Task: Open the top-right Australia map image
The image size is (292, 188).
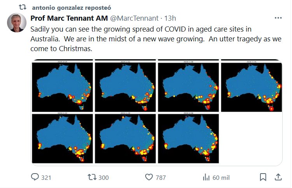Action: pyautogui.click(x=251, y=86)
